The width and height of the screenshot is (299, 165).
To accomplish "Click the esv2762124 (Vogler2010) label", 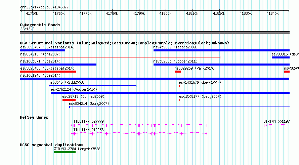I will (x=74, y=89).
